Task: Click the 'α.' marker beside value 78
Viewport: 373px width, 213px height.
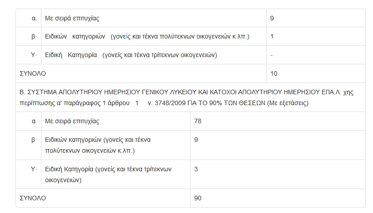Action: pyautogui.click(x=34, y=121)
